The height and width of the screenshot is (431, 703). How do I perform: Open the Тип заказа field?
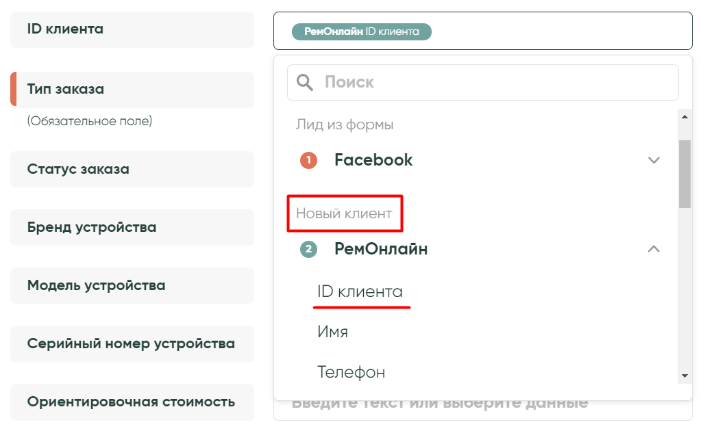(x=132, y=90)
